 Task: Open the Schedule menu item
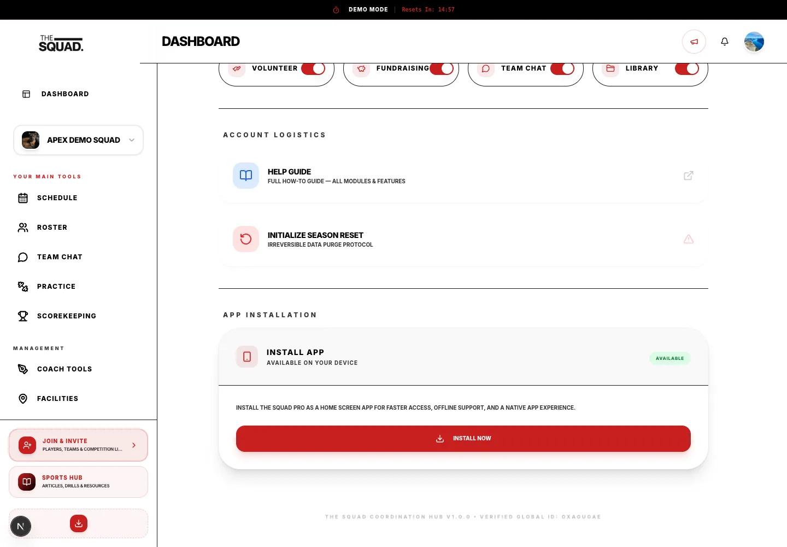tap(79, 198)
